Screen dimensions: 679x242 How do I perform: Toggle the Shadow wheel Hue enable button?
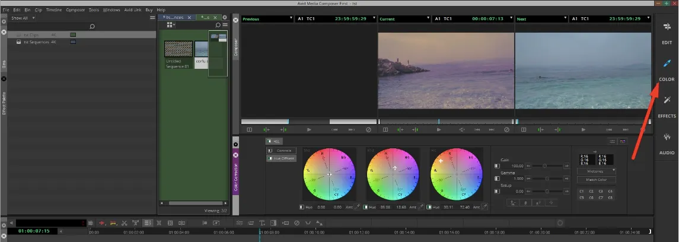pos(301,208)
